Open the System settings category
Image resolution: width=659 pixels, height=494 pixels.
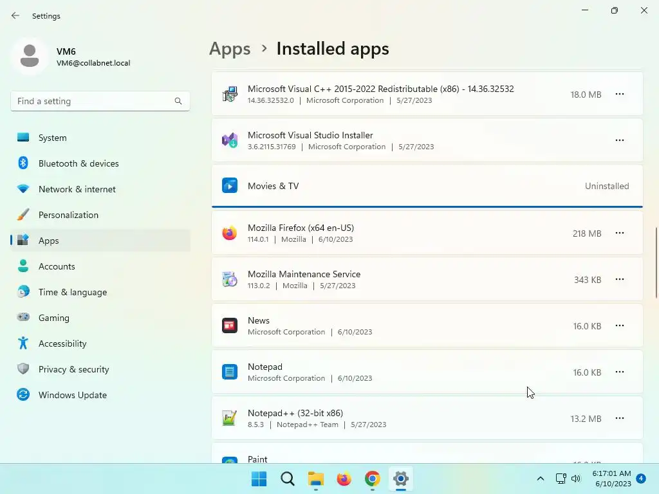coord(100,138)
